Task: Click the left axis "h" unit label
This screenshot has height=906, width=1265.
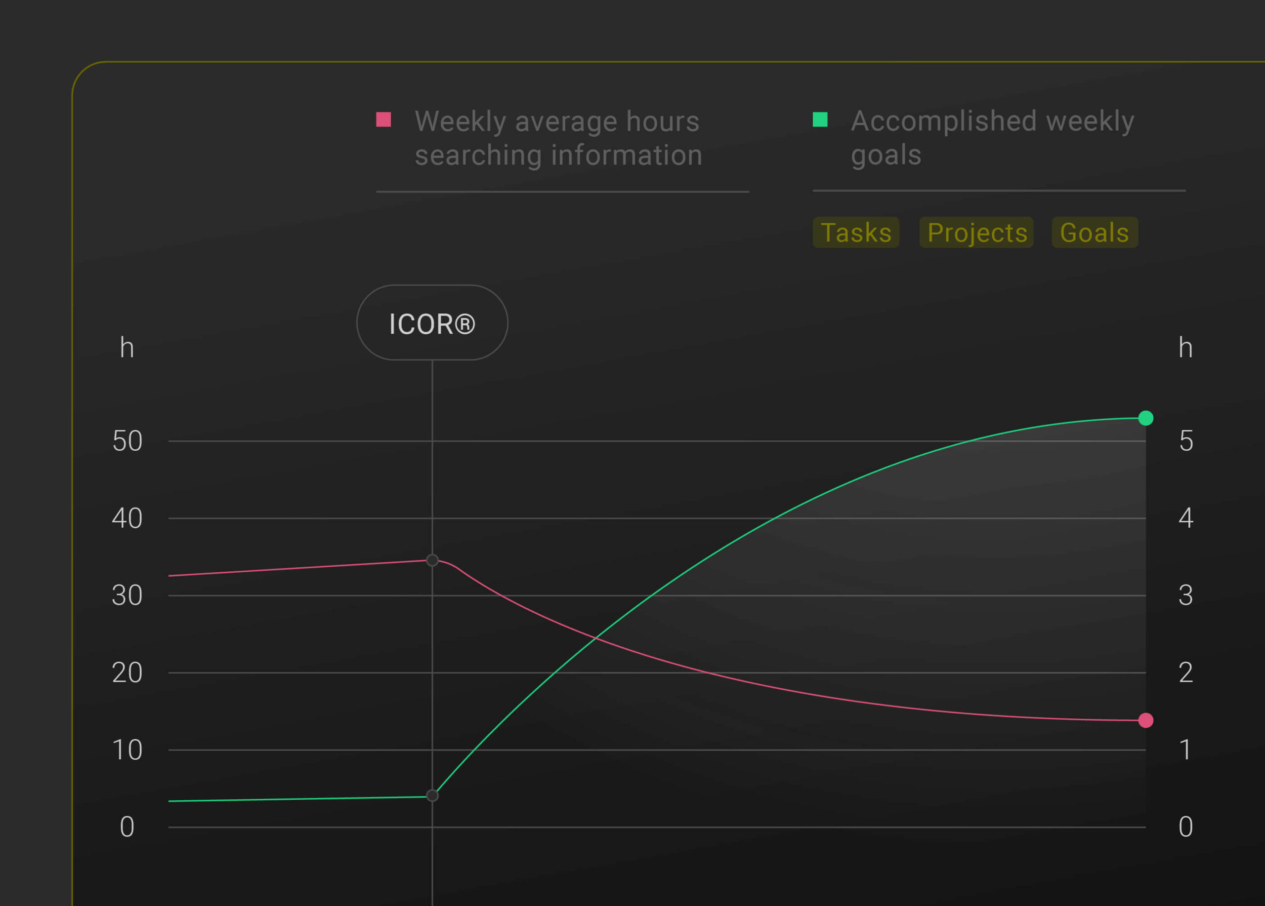Action: (x=127, y=348)
